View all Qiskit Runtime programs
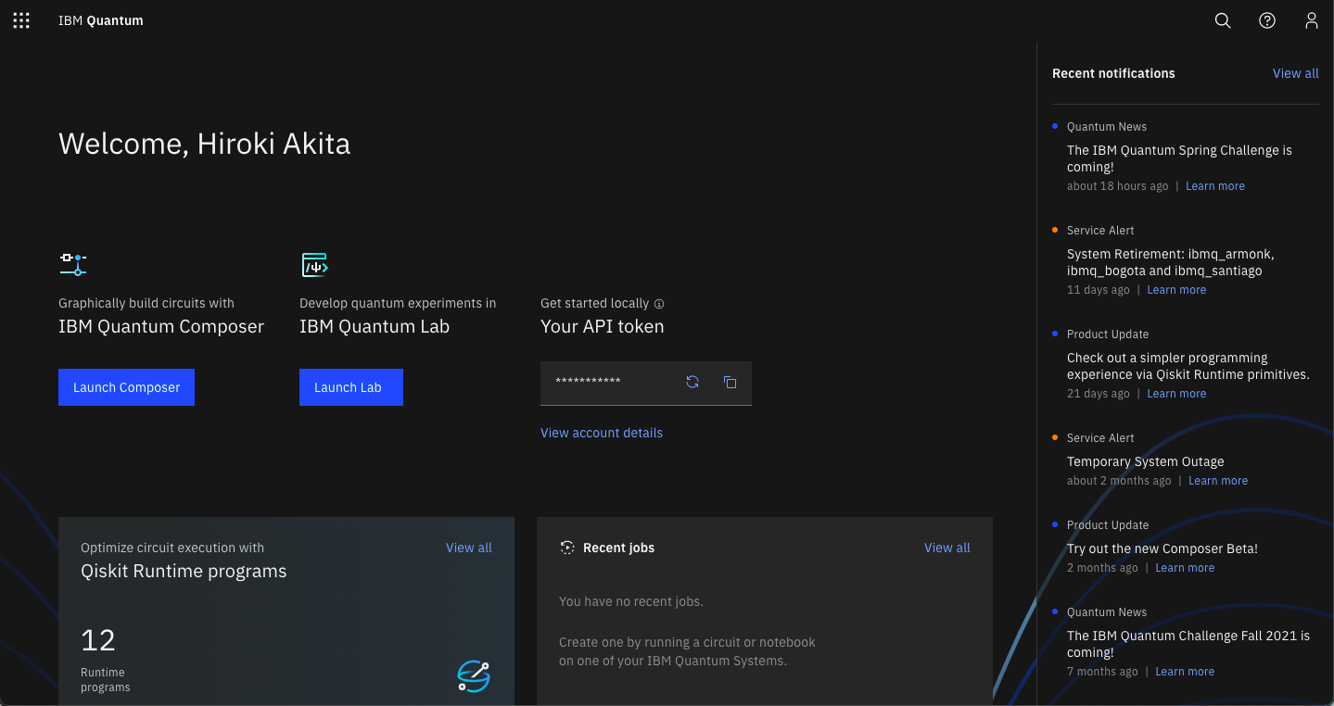 469,548
